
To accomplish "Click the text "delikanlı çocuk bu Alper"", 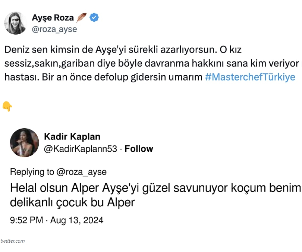I will [x=72, y=203].
